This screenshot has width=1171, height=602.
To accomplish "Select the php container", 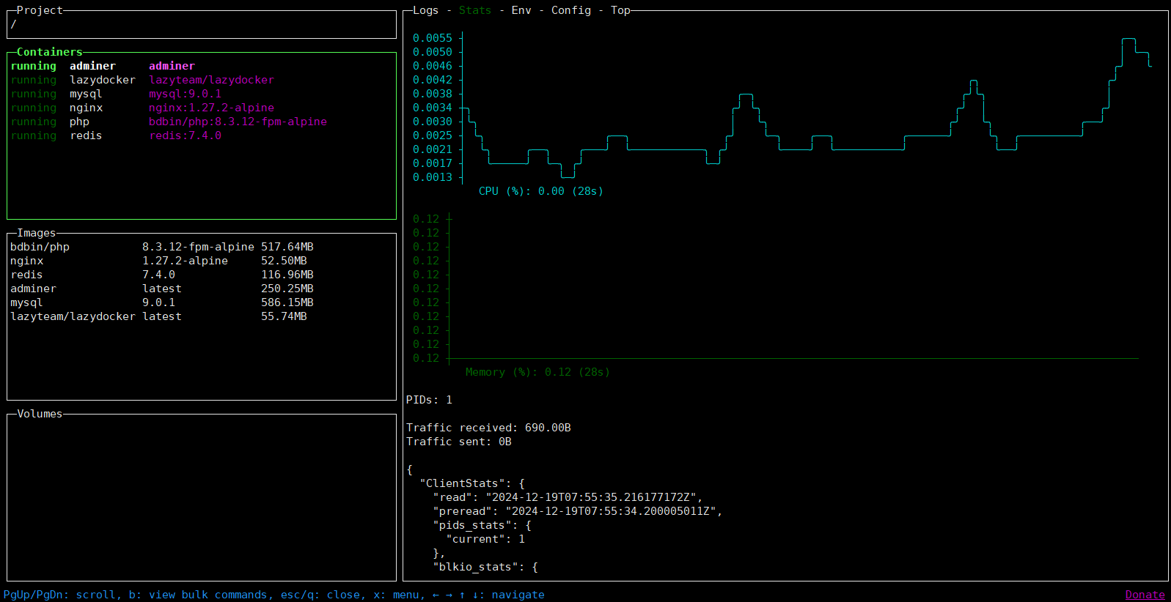I will click(x=202, y=122).
